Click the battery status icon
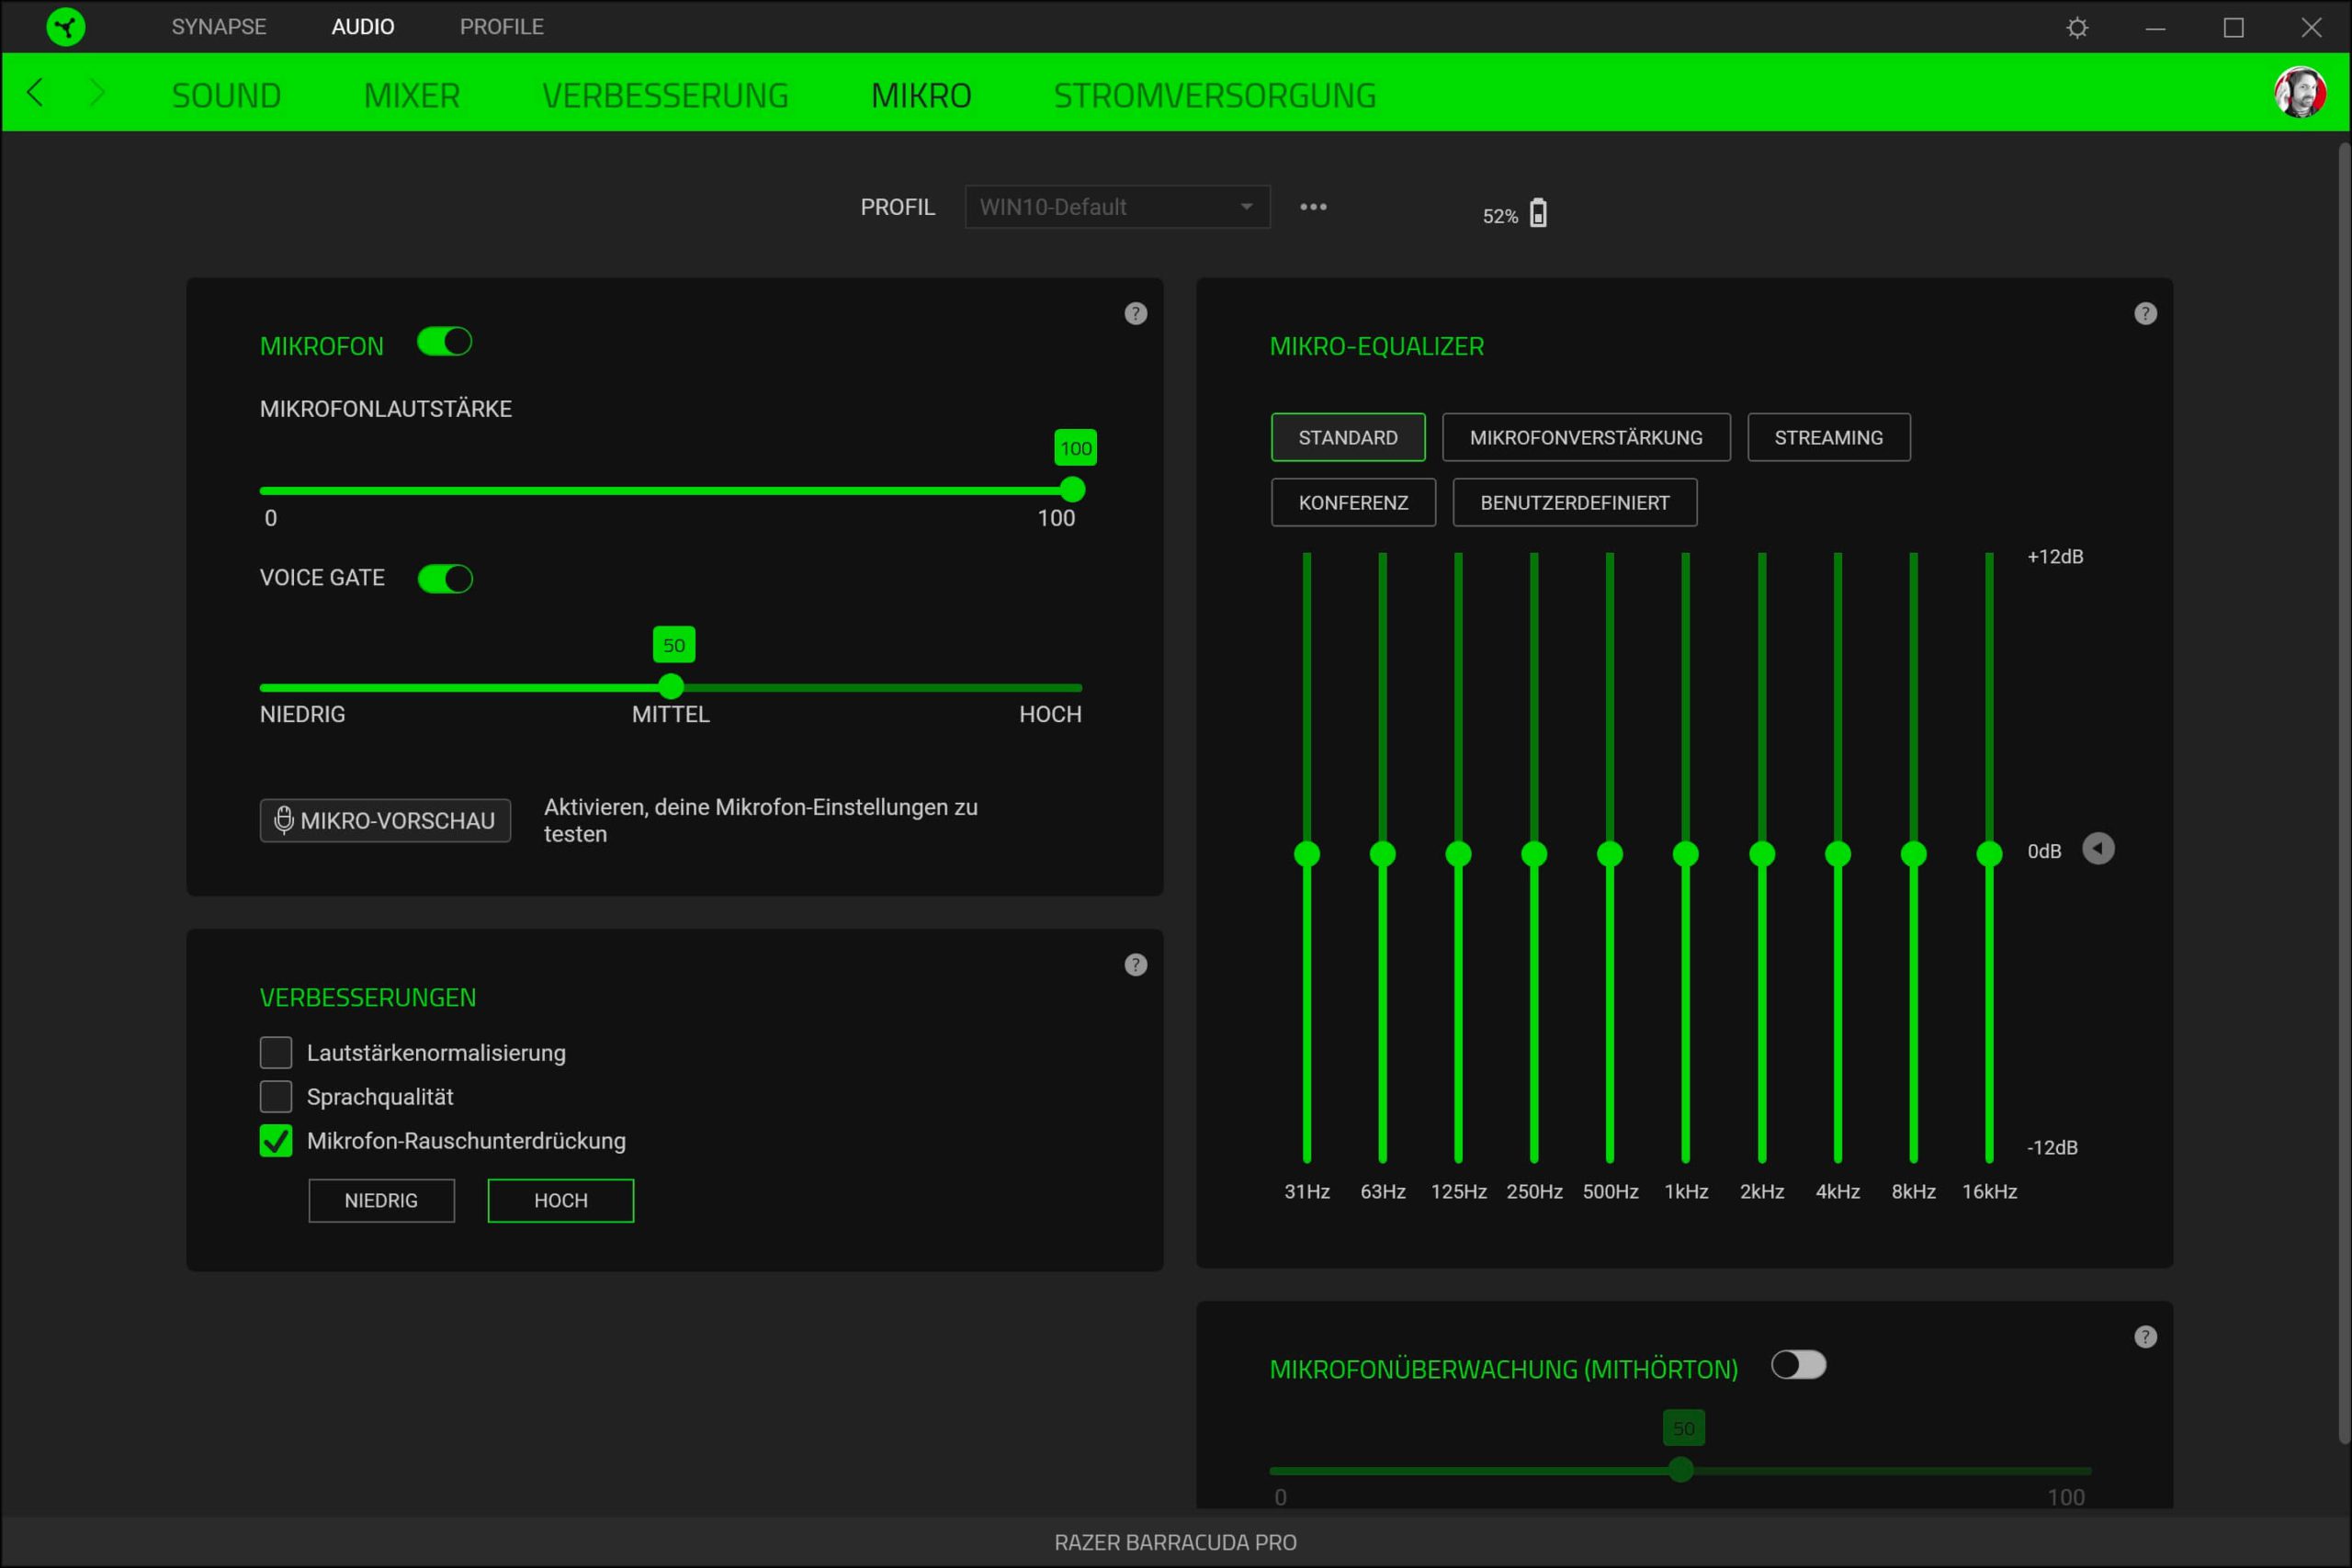The width and height of the screenshot is (2352, 1568). coord(1538,214)
